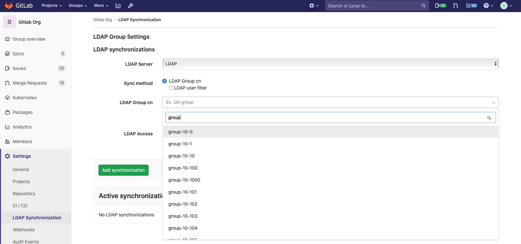Viewport: 521px width, 244px height.
Task: Select the LDAP Group cn radio button
Action: (x=164, y=81)
